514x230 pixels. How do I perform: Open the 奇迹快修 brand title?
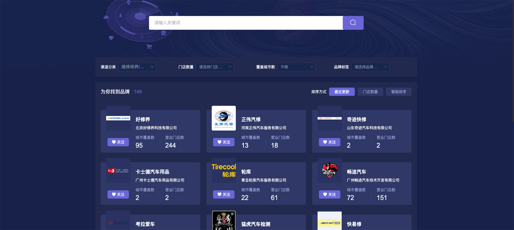(357, 119)
